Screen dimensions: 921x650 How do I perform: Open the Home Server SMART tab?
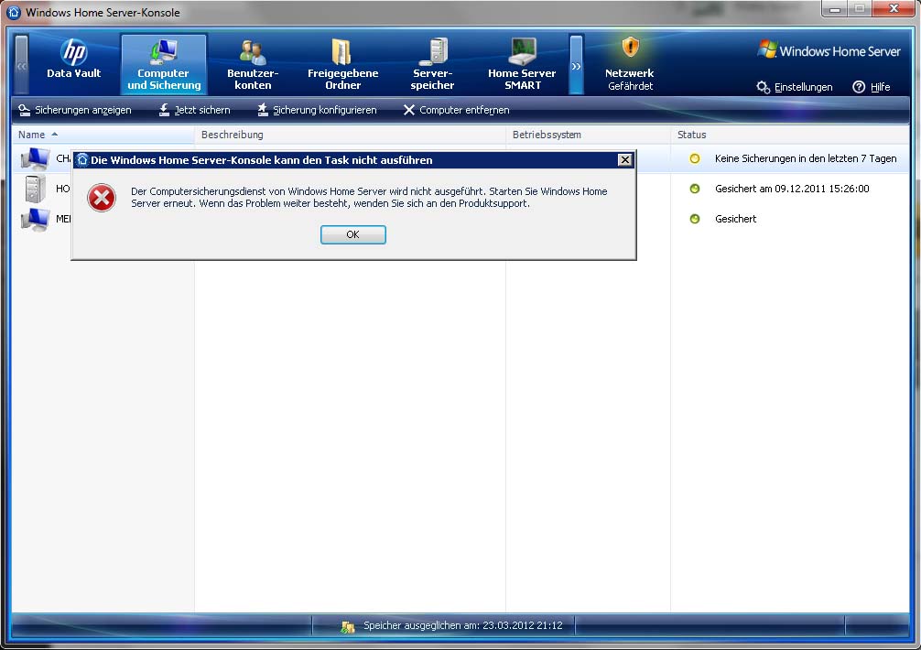522,65
